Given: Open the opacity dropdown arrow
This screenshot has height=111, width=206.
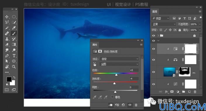Looking at the screenshot, I should click(x=200, y=24).
